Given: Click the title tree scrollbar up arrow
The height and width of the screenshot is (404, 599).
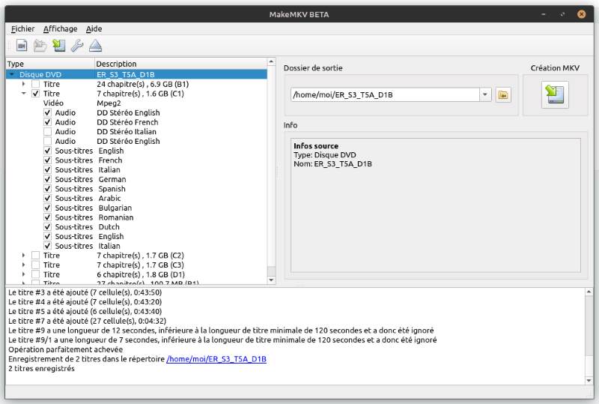Looking at the screenshot, I should point(271,62).
